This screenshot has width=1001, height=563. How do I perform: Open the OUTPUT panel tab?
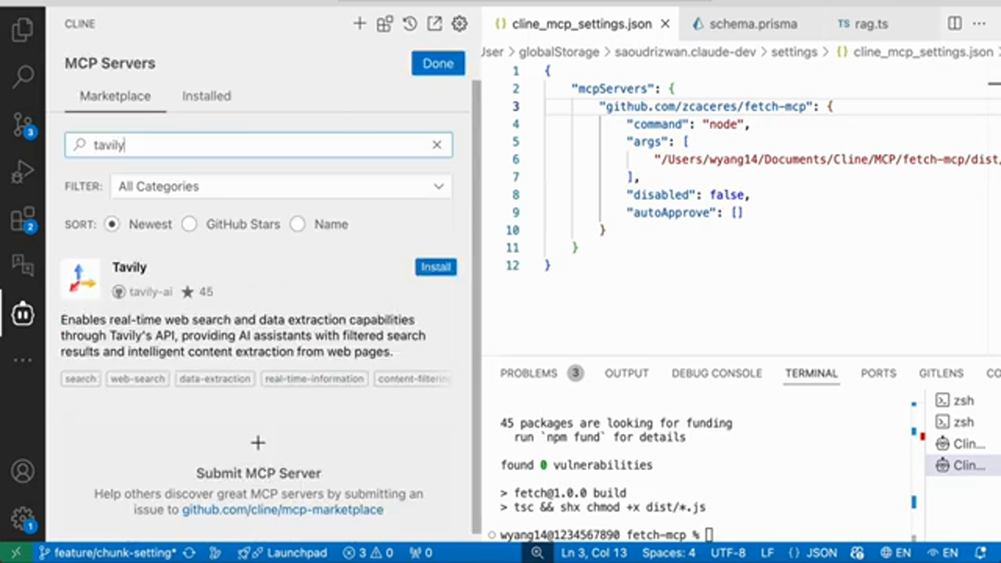(x=626, y=374)
